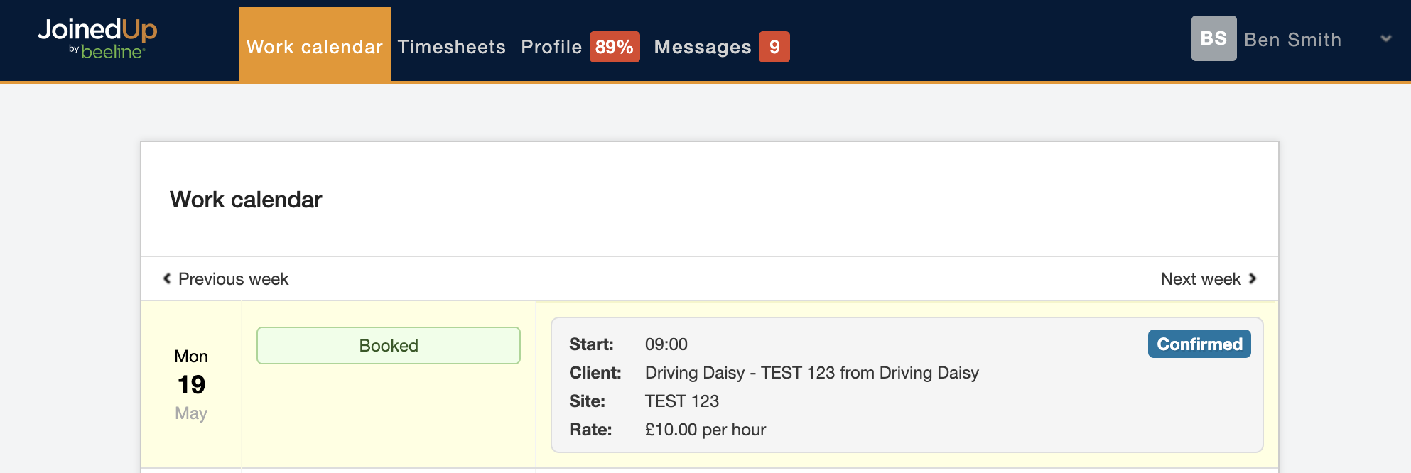Click the left chevron beside Previous week
1411x473 pixels.
(x=167, y=278)
